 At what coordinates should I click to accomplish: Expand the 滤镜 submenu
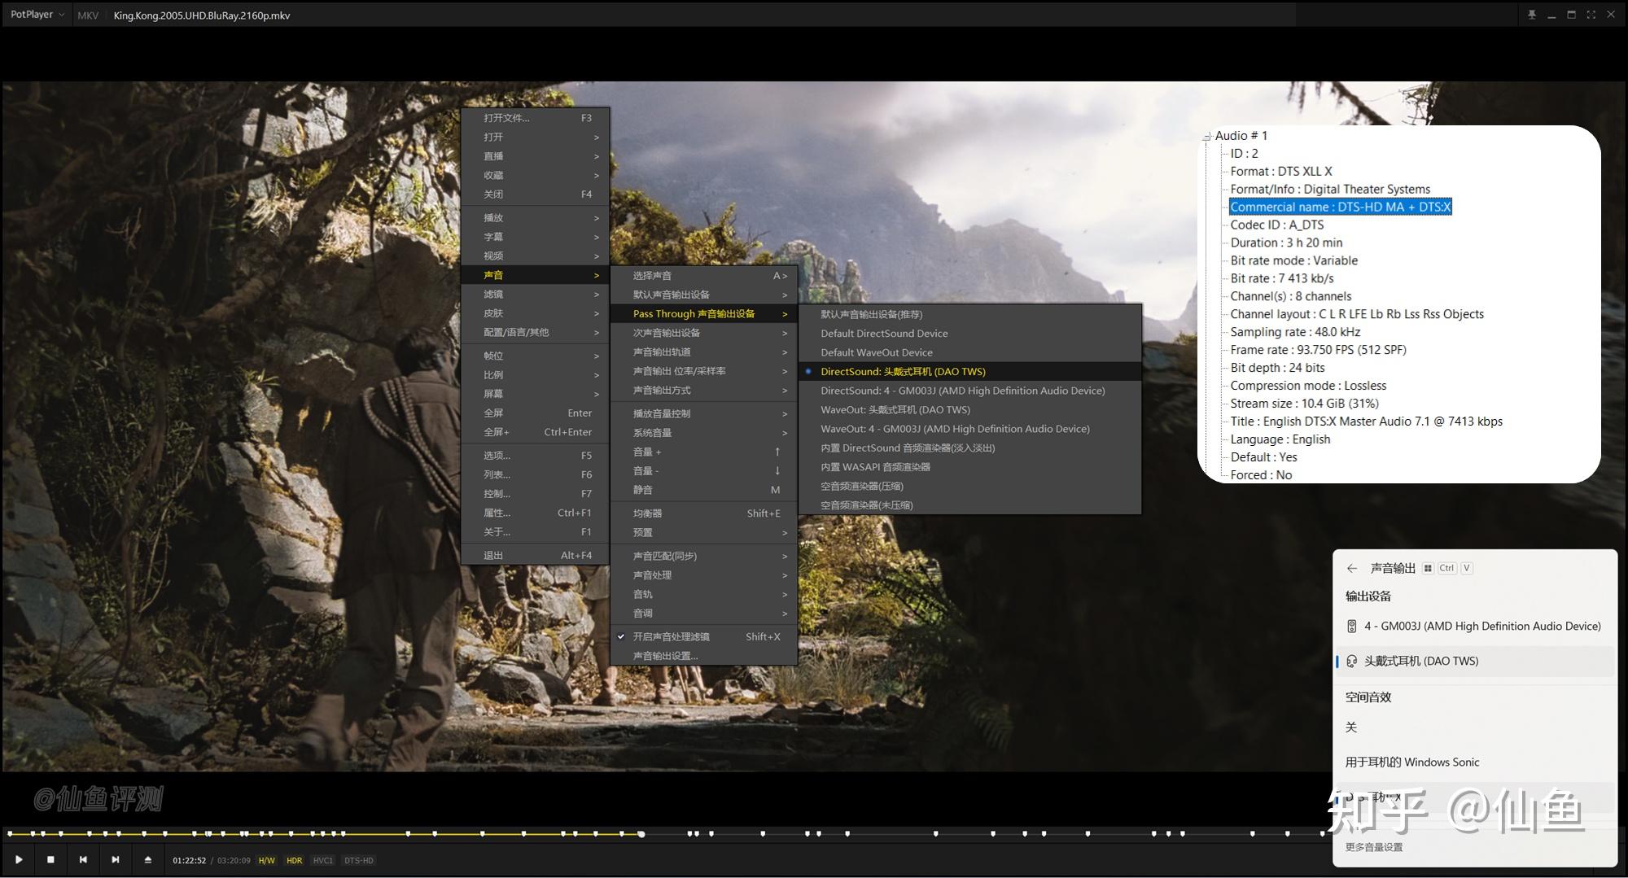click(x=536, y=294)
